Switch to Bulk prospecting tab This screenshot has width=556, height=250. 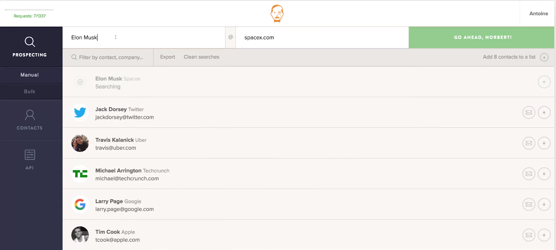(30, 92)
